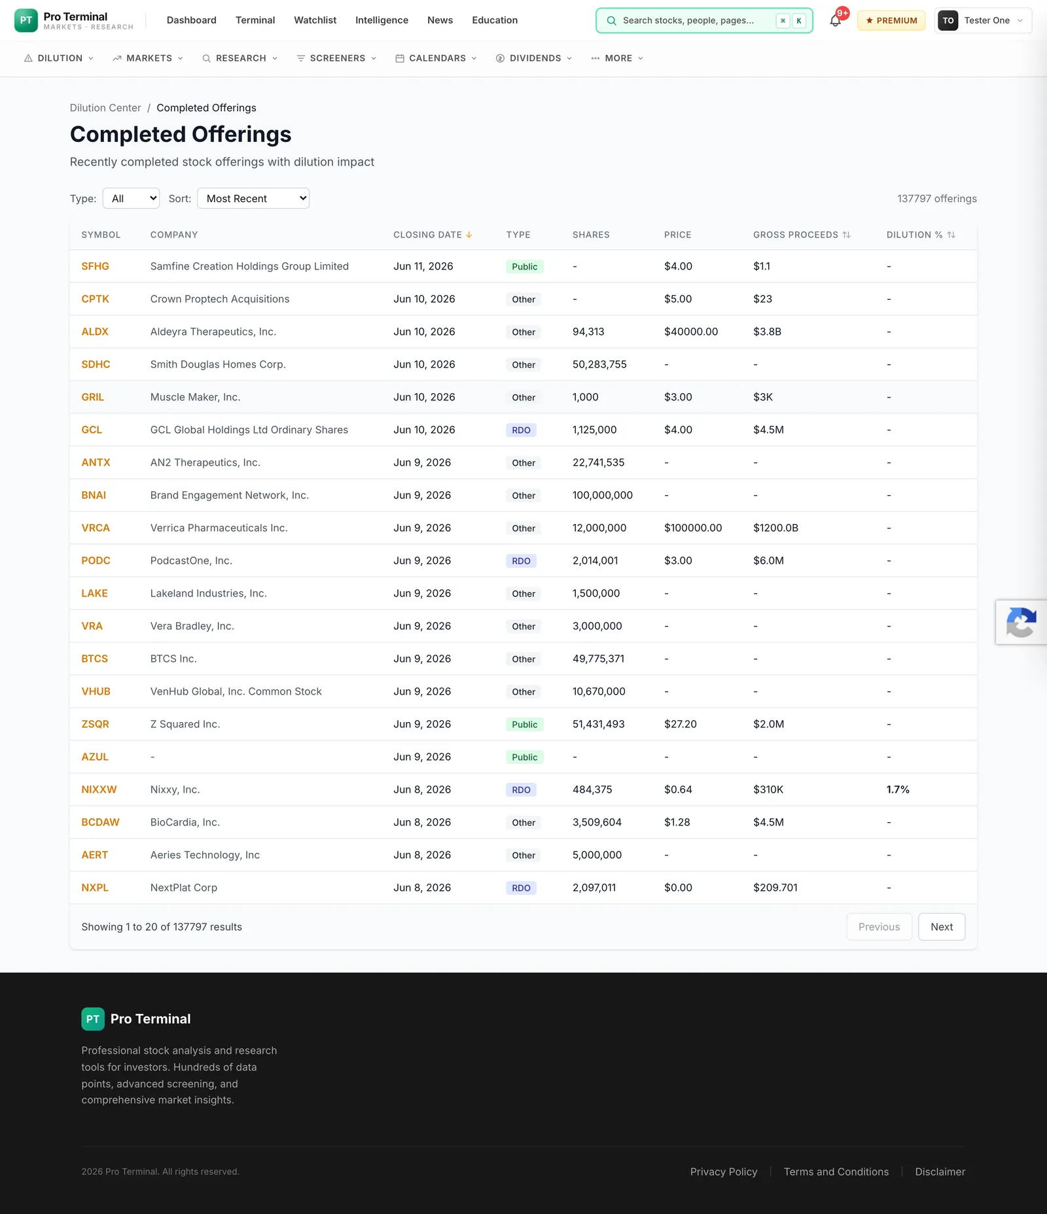Image resolution: width=1047 pixels, height=1214 pixels.
Task: Open the Education tab
Action: tap(495, 20)
